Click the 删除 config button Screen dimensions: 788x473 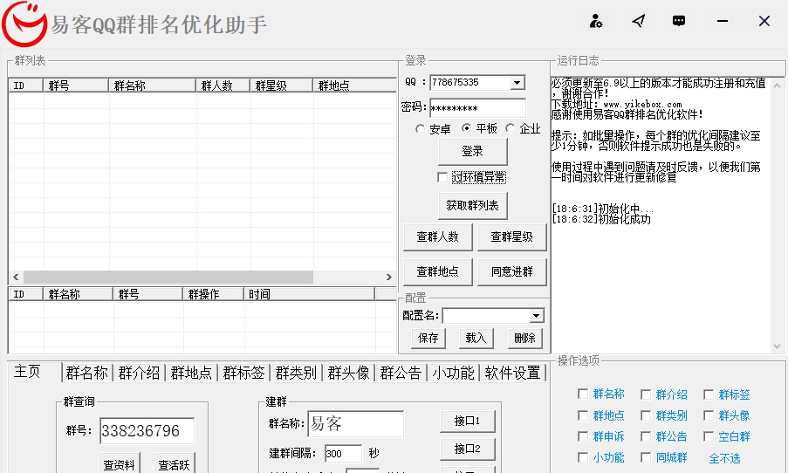(x=524, y=339)
